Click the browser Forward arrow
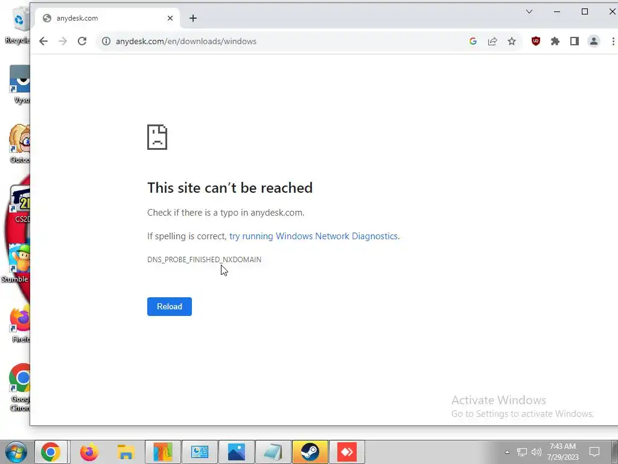This screenshot has width=618, height=464. (63, 41)
